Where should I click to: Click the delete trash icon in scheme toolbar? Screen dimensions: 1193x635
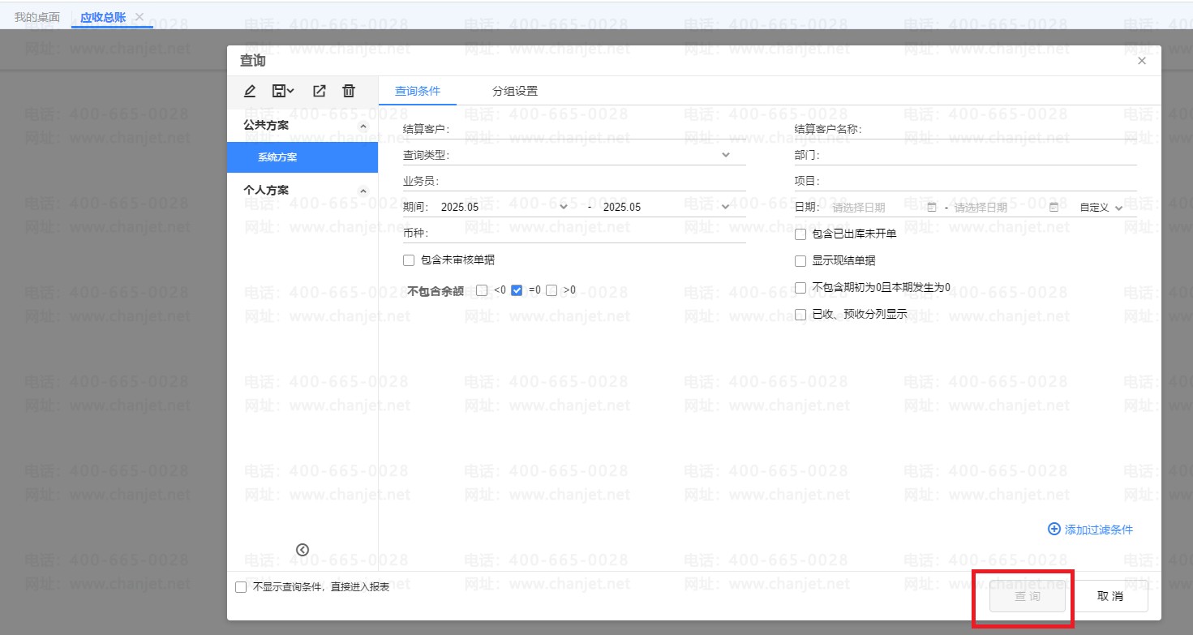pyautogui.click(x=349, y=91)
